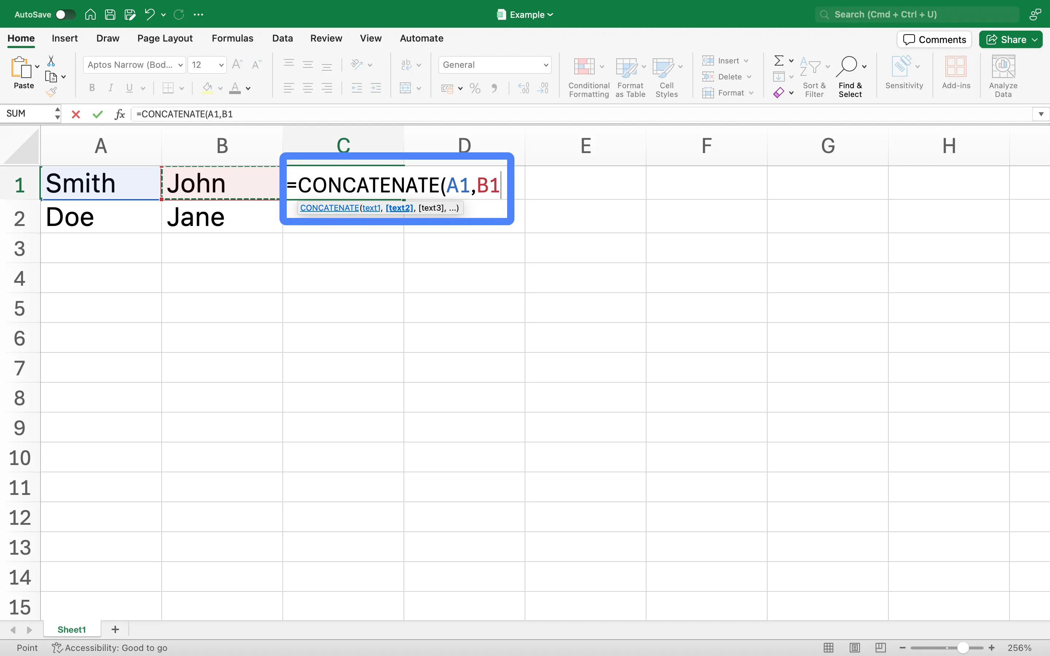The image size is (1050, 656).
Task: Click the Increase Decimal icon
Action: click(524, 88)
